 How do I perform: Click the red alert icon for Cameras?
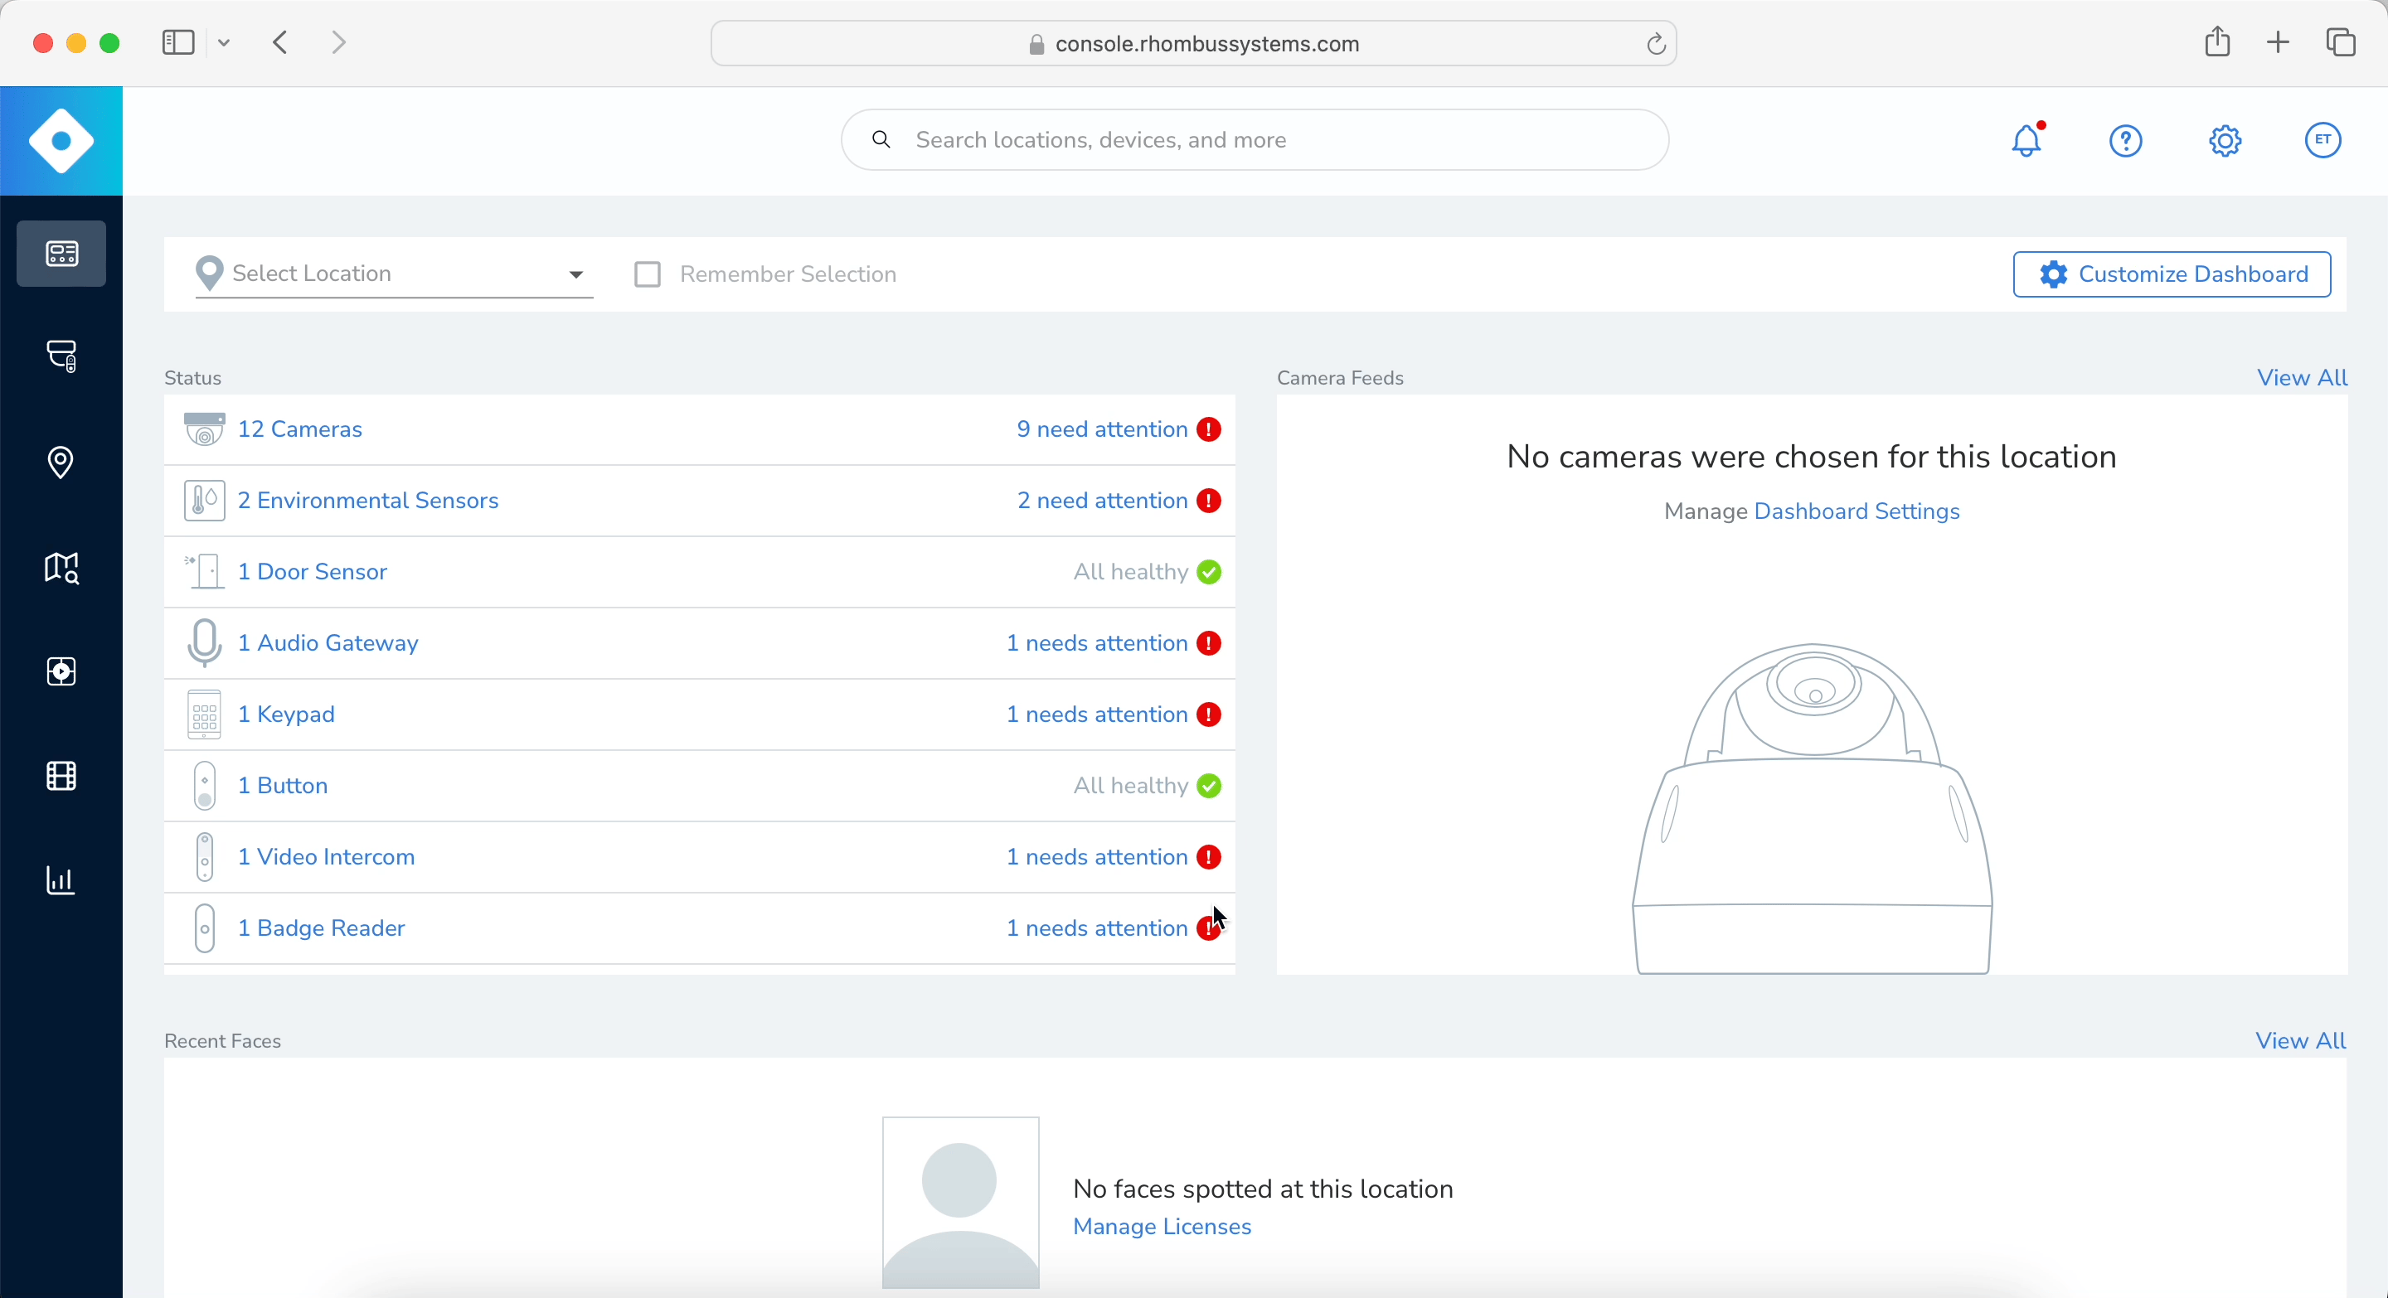(1209, 430)
